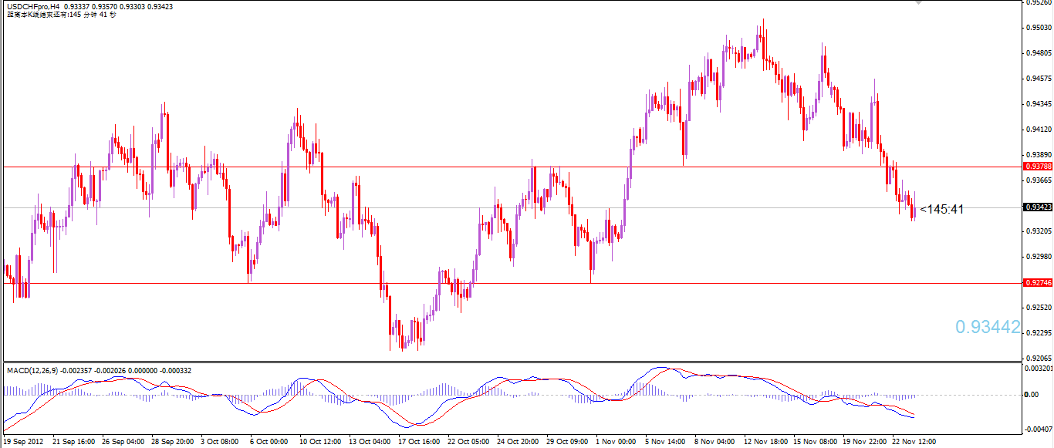Click the red 0.93788 price label
This screenshot has height=448, width=1054.
click(x=1036, y=167)
